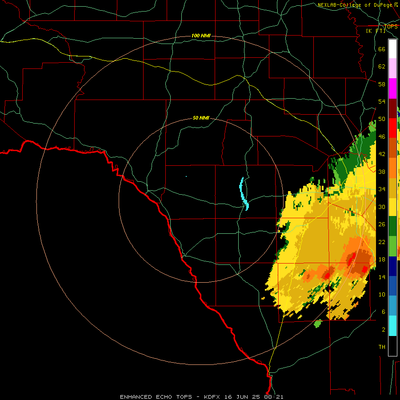Screen dimensions: 400x400
Task: Select the light green legend swatch
Action: pyautogui.click(x=392, y=246)
